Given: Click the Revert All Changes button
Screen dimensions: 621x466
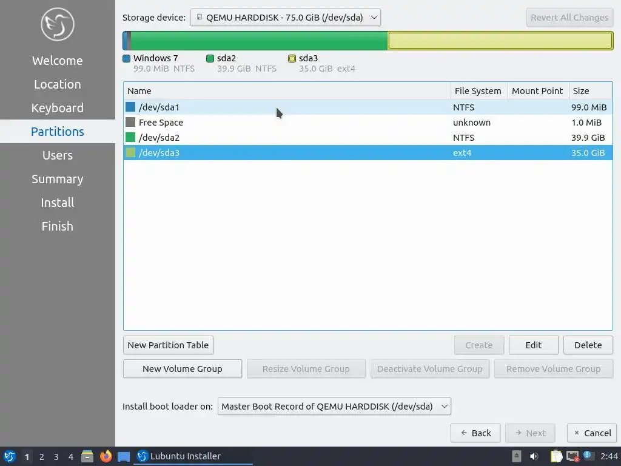Looking at the screenshot, I should [569, 18].
